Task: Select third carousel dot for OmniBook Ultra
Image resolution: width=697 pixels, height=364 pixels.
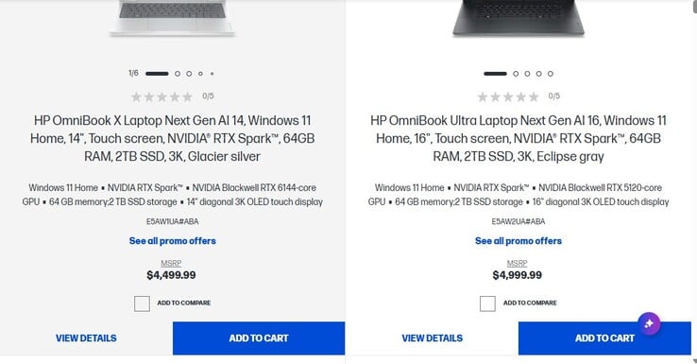Action: point(527,74)
